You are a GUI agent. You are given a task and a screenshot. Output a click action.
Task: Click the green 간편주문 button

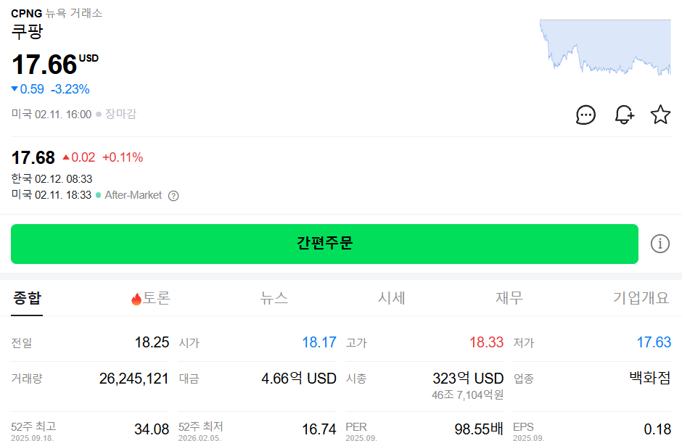point(324,244)
